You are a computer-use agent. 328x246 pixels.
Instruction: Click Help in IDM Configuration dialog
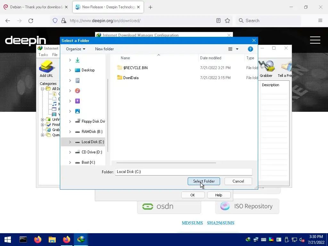pos(218,195)
